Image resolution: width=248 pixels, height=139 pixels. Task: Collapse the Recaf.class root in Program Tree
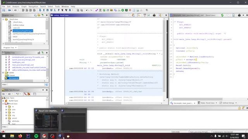click(3, 19)
